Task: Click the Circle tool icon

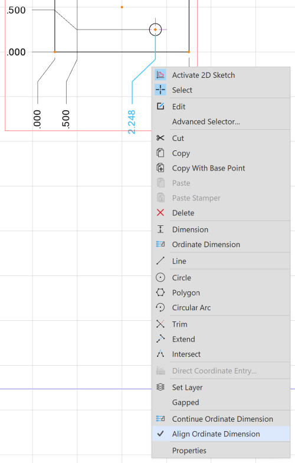Action: pos(160,278)
